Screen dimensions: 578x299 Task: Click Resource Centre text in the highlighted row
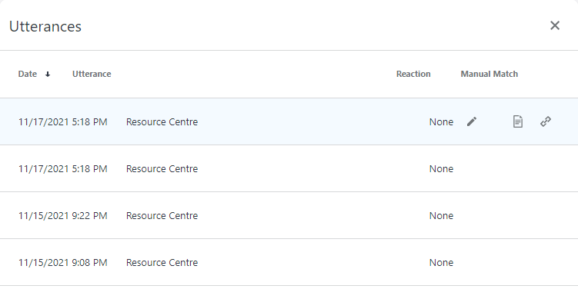click(x=162, y=122)
